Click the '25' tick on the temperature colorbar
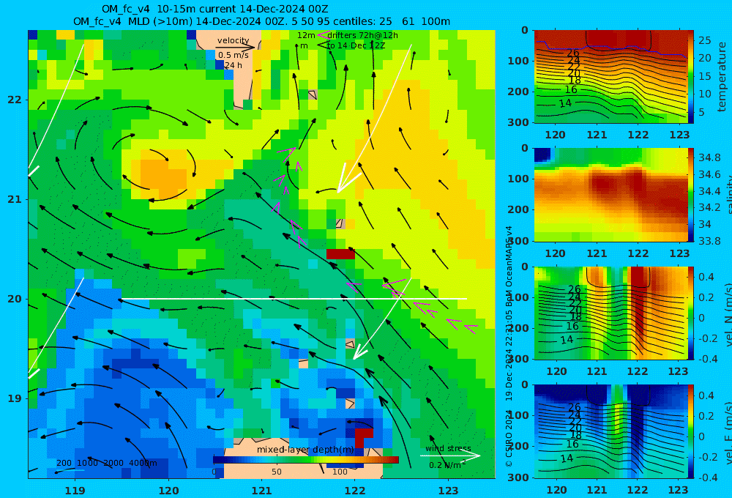732x498 pixels. tap(704, 40)
